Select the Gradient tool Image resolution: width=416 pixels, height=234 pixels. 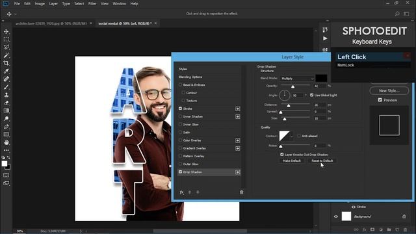coord(6,110)
